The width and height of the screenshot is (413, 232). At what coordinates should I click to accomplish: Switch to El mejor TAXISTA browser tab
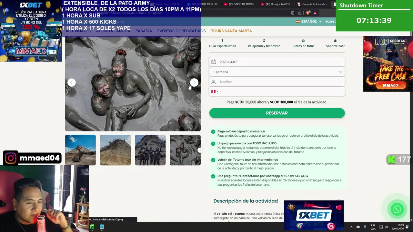click(x=276, y=4)
